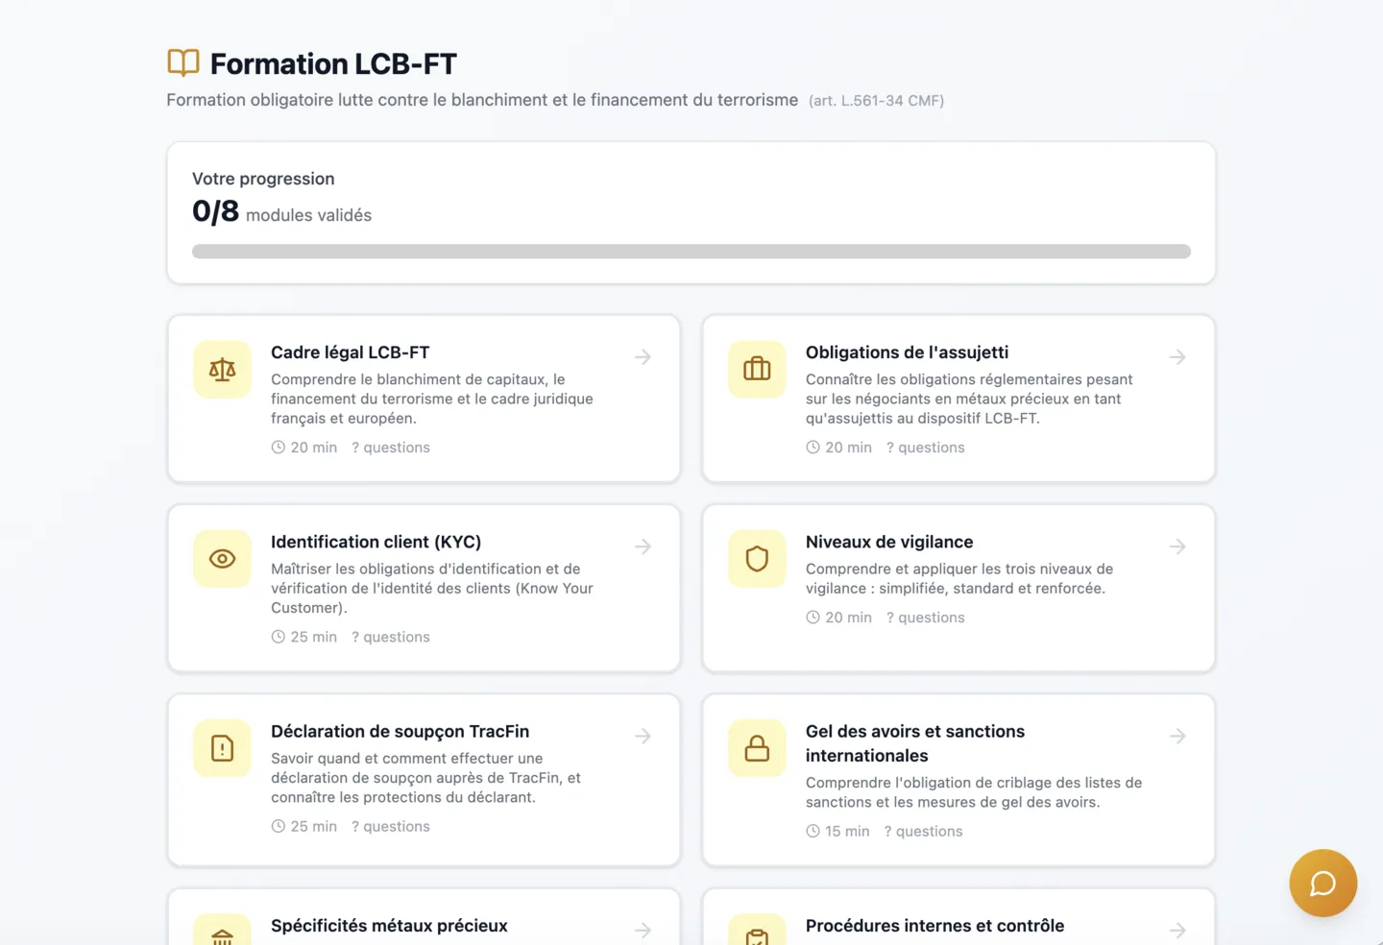Click the description of Obligations de l'assujetti

(969, 399)
